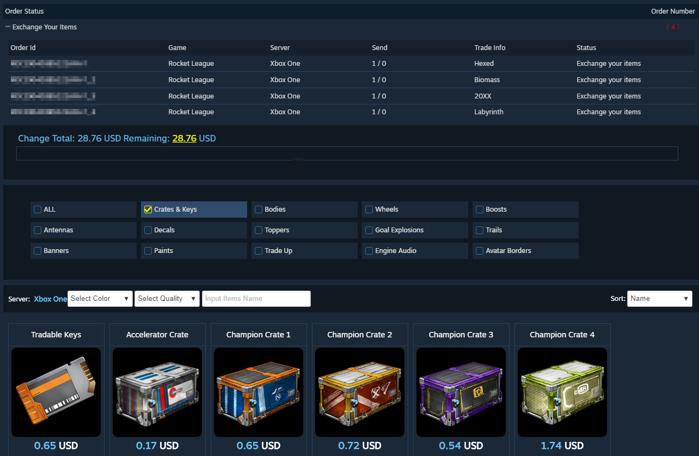Click the Champion Crate 1 title
699x456 pixels.
(259, 335)
